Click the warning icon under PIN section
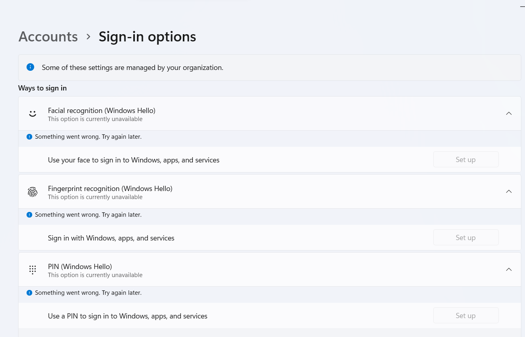Screen dimensions: 525x337 pyautogui.click(x=29, y=293)
